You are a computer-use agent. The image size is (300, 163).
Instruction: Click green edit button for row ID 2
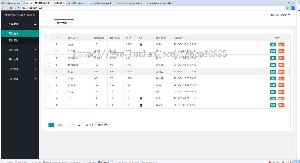coord(273,45)
